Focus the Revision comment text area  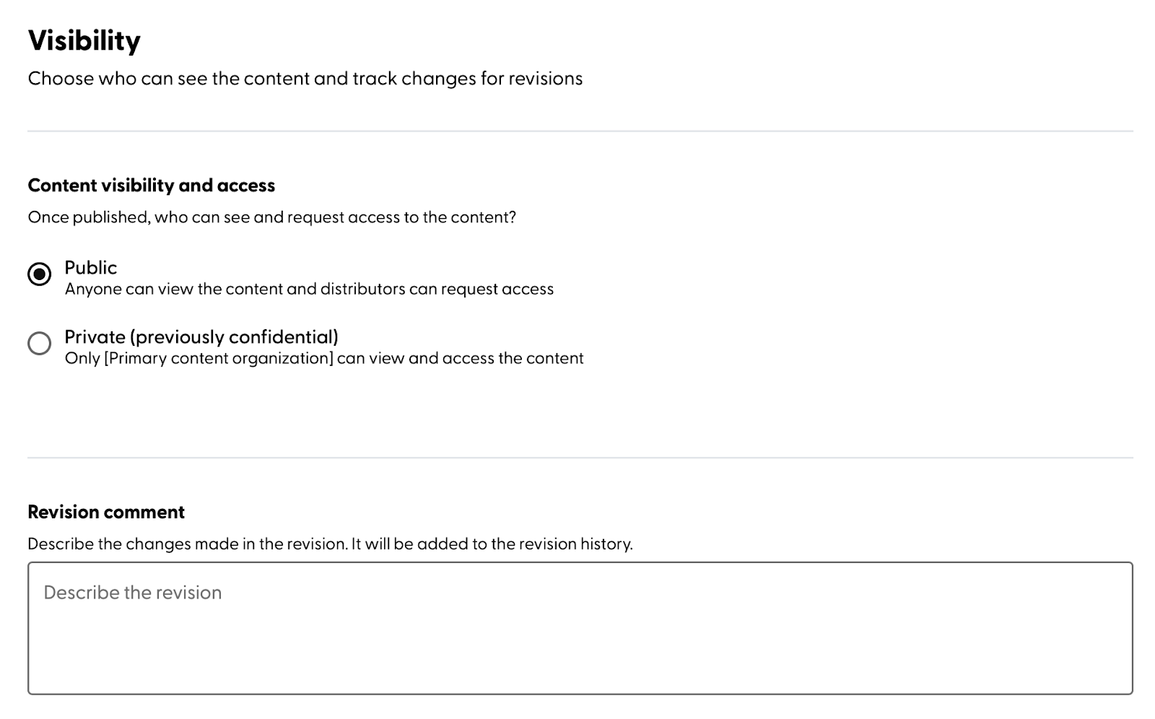coord(580,628)
